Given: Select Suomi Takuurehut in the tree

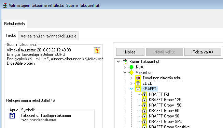Looking at the screenshot, I should (144, 62).
